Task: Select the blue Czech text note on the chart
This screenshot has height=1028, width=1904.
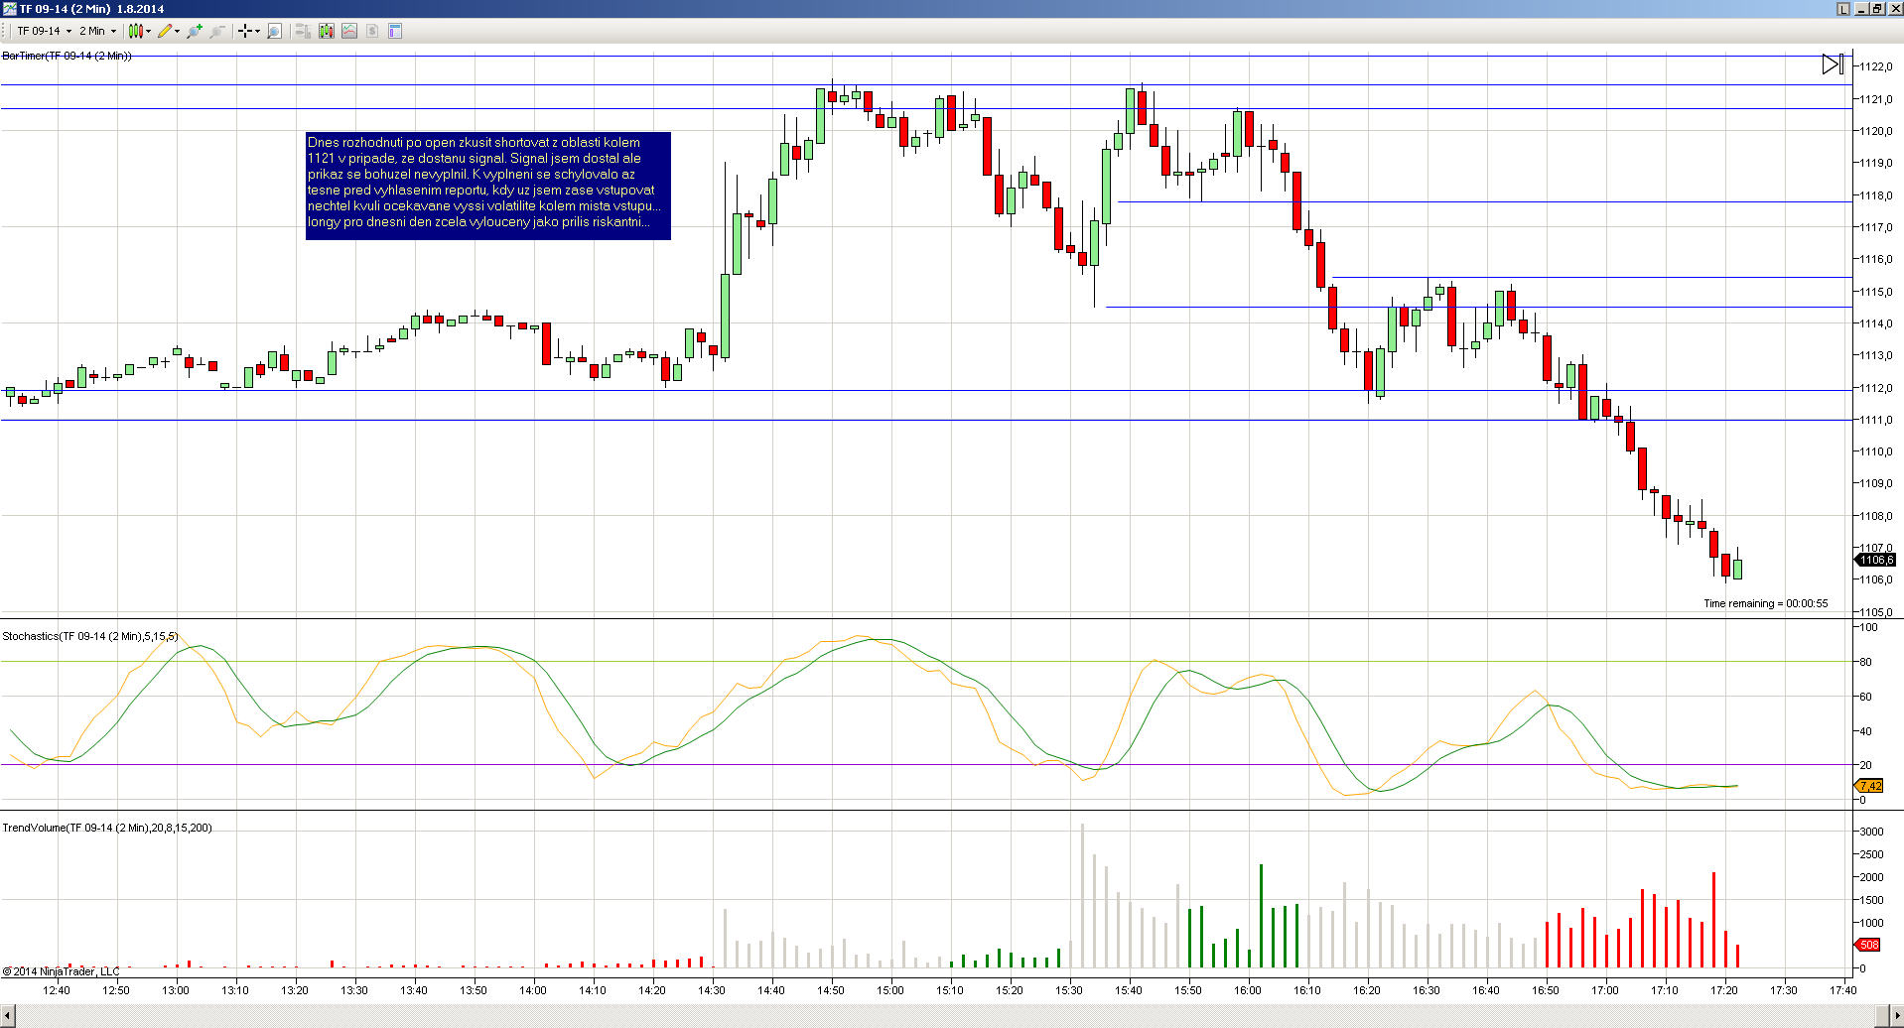Action: 488,186
